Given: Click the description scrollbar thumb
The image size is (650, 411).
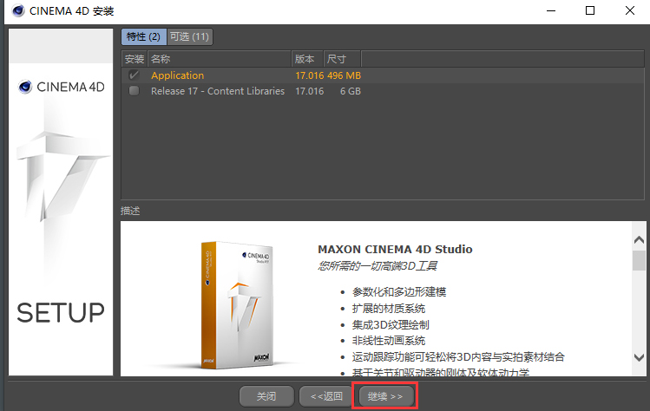Looking at the screenshot, I should [639, 260].
